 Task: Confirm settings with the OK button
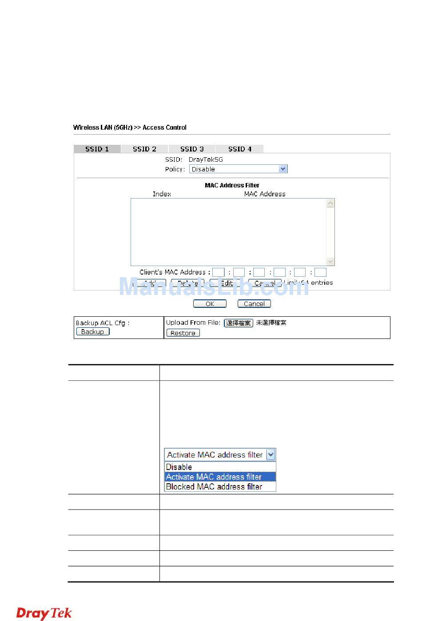pyautogui.click(x=210, y=304)
